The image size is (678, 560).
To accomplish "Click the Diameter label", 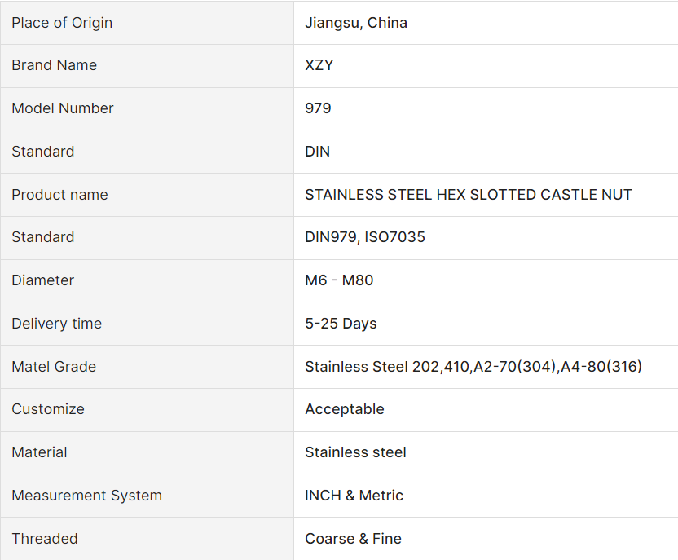I will click(x=42, y=280).
